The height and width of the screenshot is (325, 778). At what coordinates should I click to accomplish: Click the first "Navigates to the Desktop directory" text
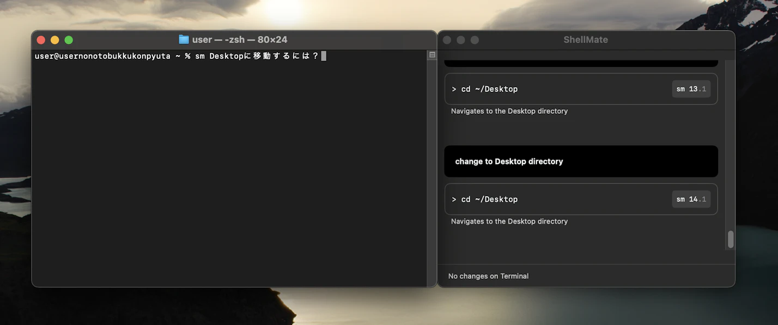[509, 111]
